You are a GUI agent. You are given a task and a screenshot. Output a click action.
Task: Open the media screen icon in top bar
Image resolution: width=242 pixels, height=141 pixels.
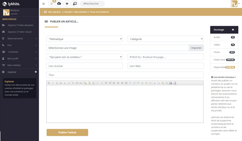tap(75, 4)
